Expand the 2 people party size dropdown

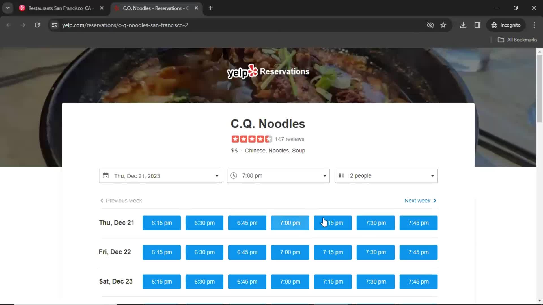(x=386, y=175)
